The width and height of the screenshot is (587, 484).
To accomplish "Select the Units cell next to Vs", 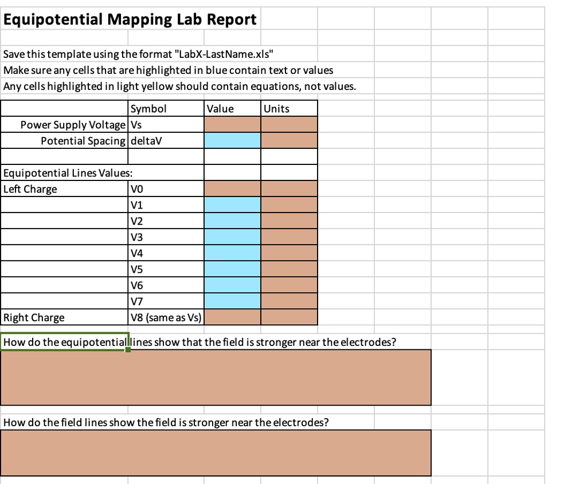I will [x=289, y=124].
